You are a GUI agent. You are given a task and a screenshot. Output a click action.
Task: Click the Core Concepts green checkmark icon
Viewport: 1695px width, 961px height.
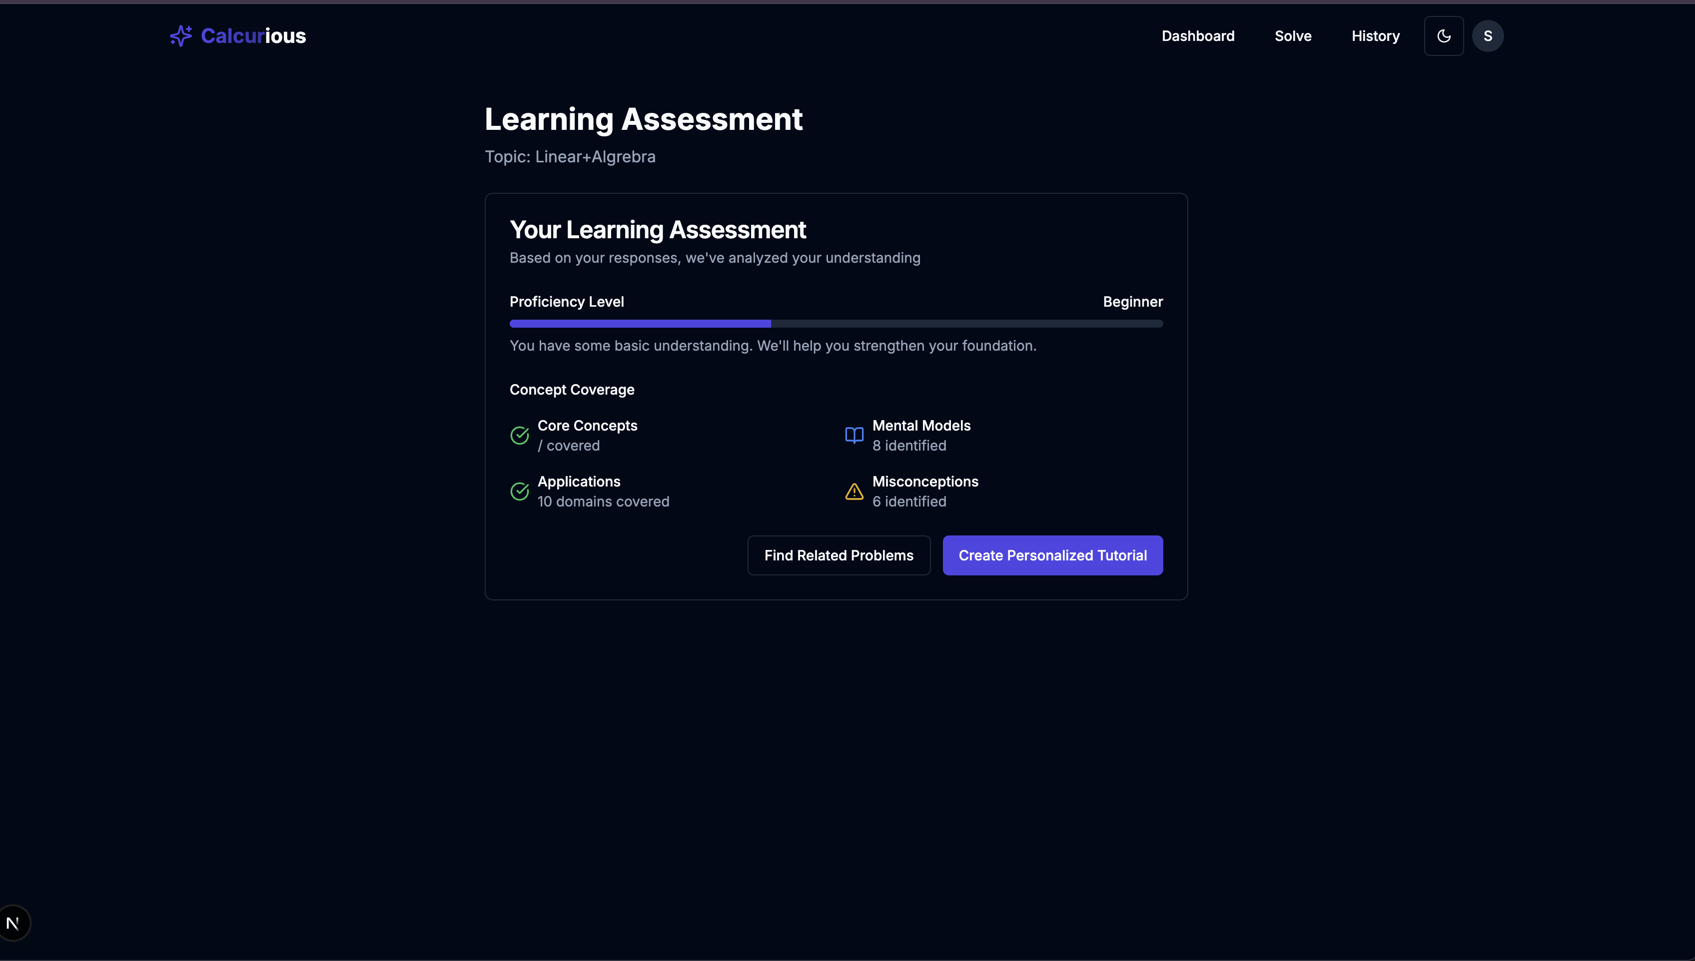coord(520,436)
